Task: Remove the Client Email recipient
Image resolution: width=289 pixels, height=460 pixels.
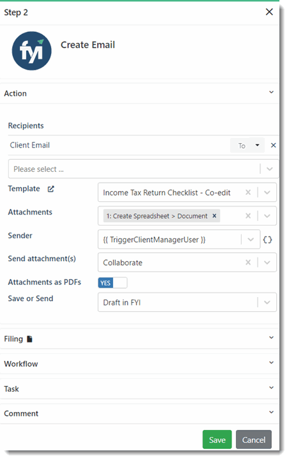Action: pos(273,145)
